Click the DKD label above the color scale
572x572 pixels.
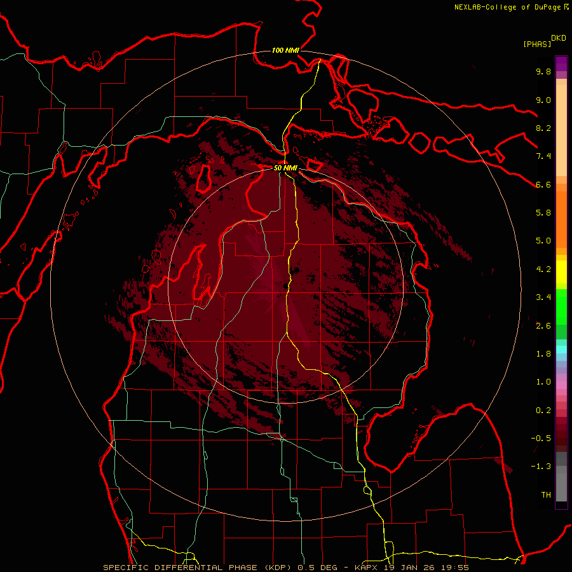pos(559,38)
